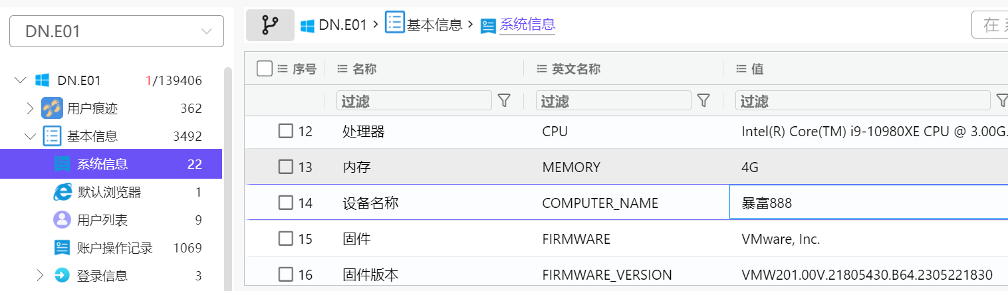Click the branch tree icon button
Screen dimensions: 1008x291
tap(270, 25)
